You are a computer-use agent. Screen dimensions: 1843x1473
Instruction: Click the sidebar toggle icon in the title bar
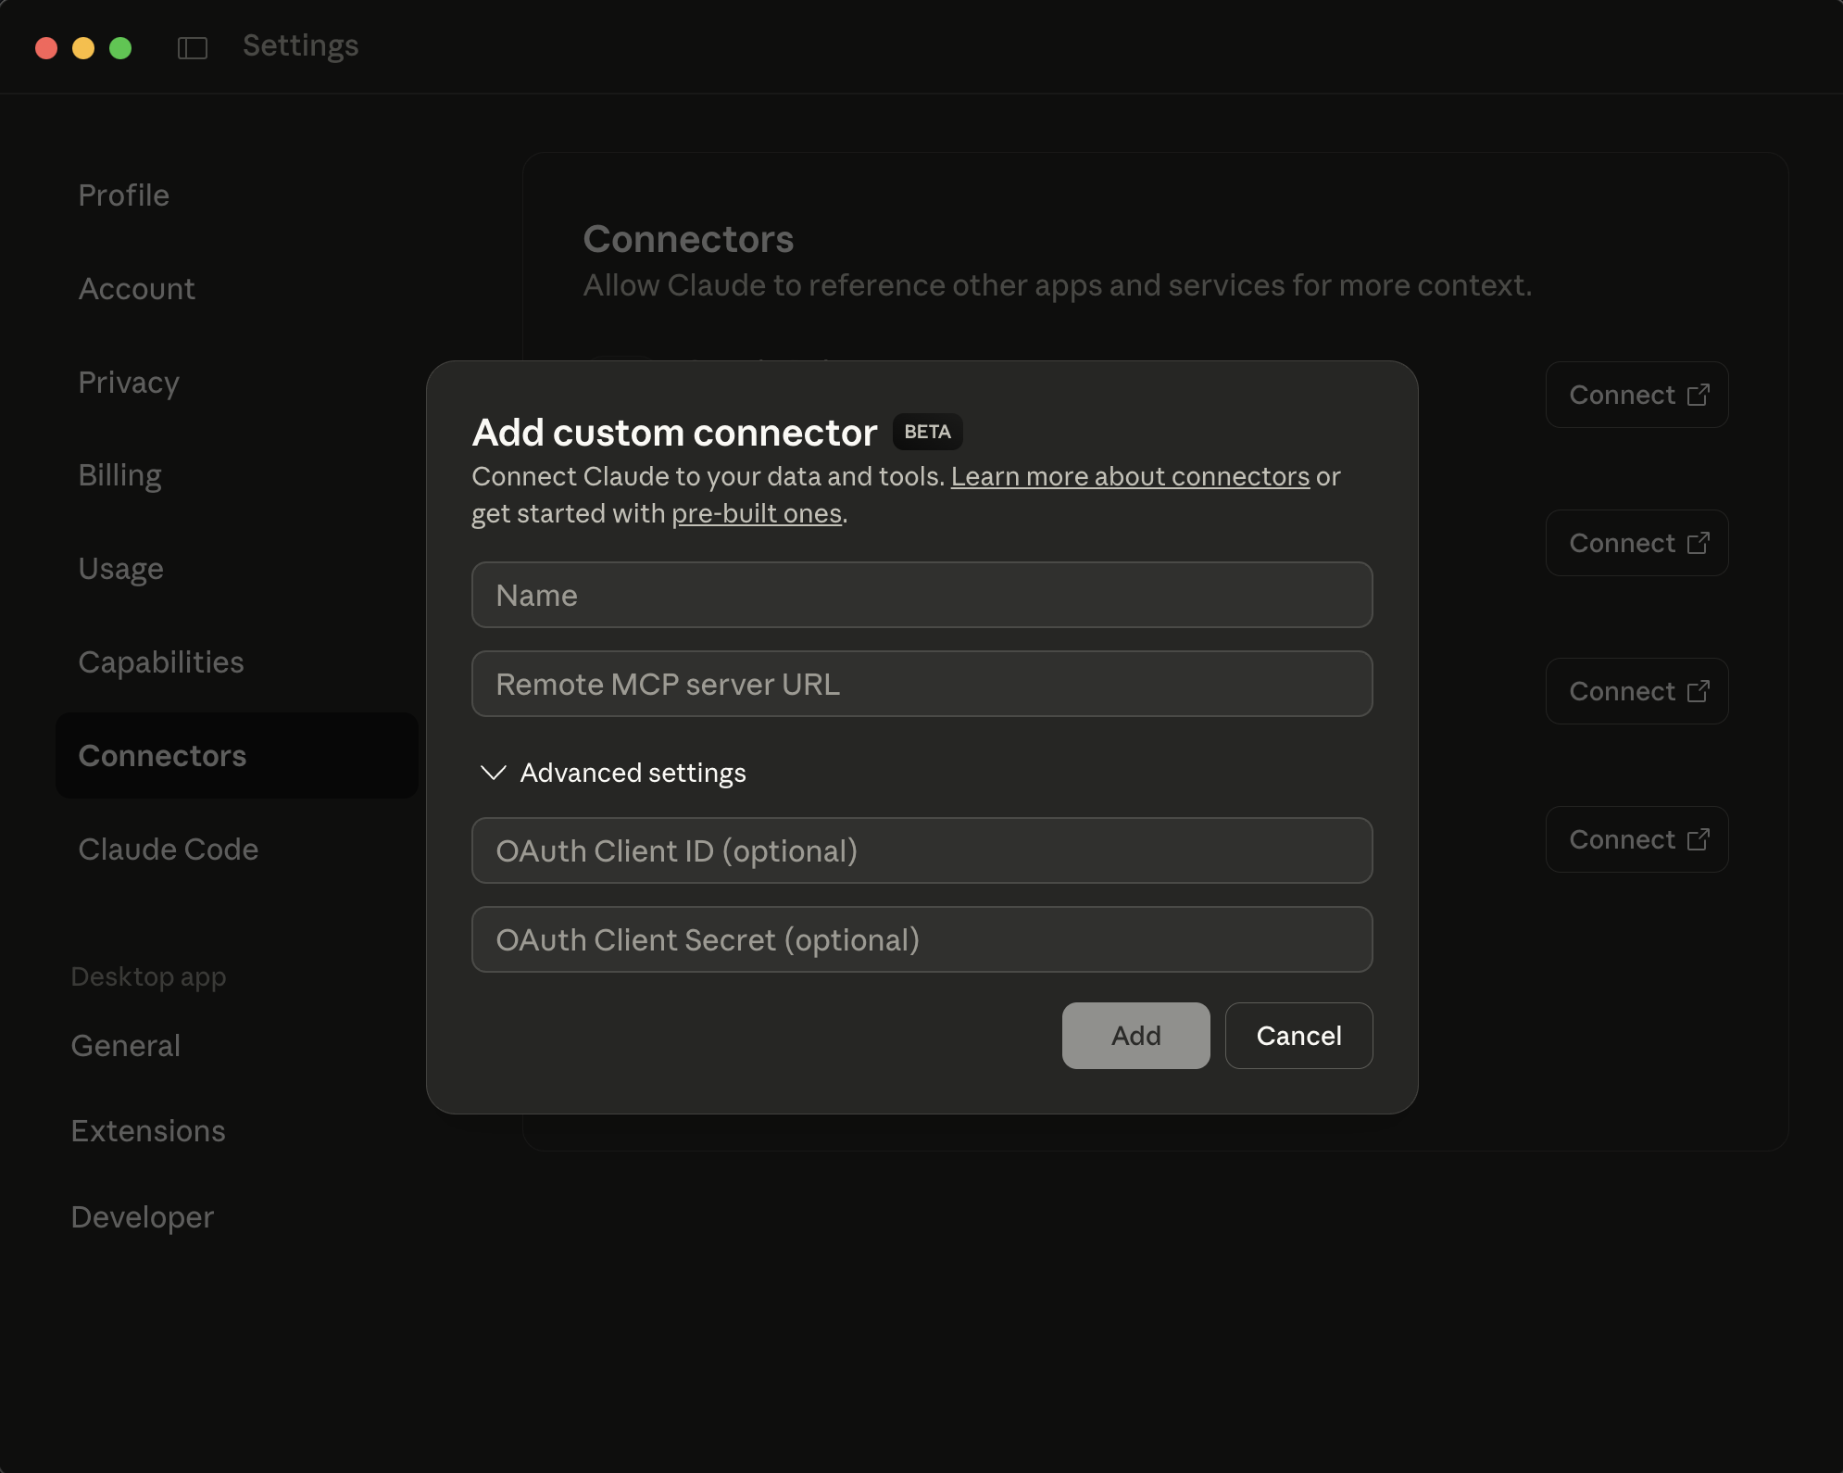194,47
